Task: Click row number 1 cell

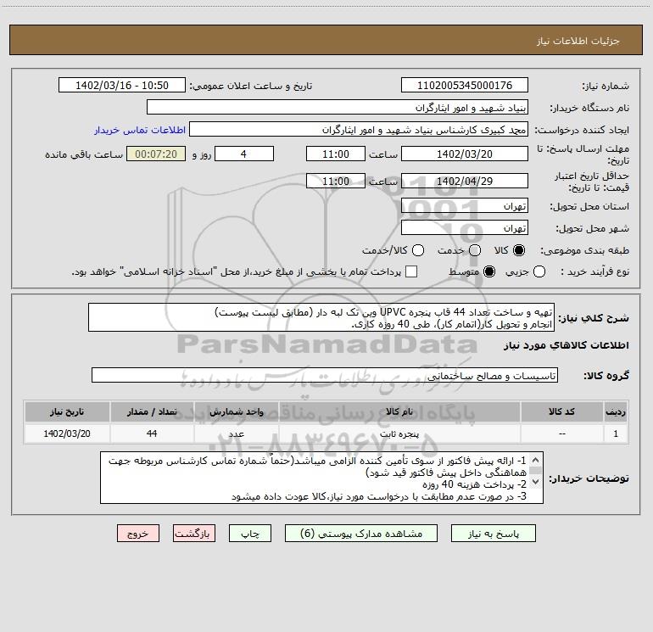Action: tap(616, 433)
